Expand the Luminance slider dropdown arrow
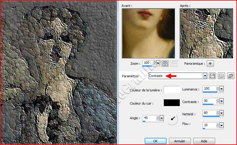 tap(222, 89)
